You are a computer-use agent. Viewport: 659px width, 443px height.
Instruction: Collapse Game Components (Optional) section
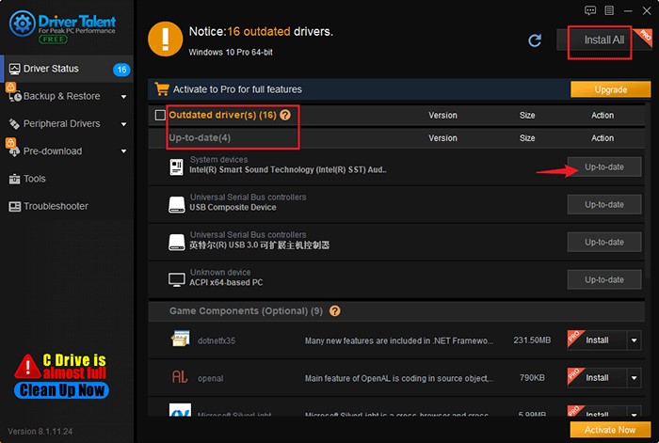pos(246,311)
